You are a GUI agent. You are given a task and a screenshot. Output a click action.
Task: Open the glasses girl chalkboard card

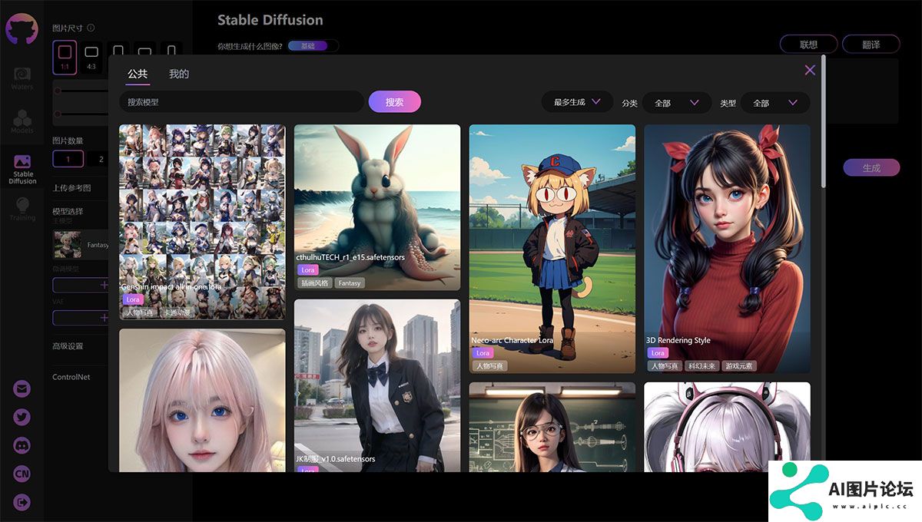pos(552,427)
